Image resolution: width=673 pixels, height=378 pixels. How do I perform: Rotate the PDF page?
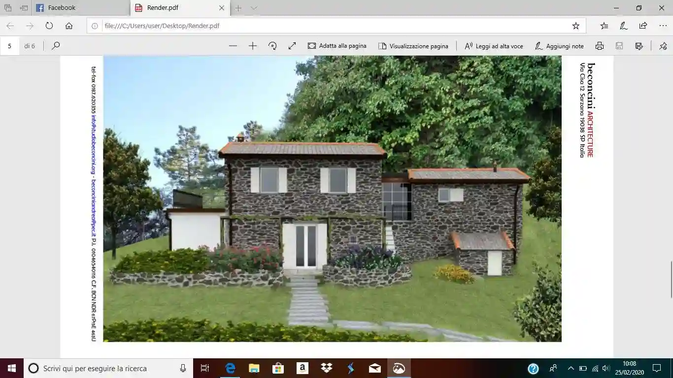(x=271, y=46)
